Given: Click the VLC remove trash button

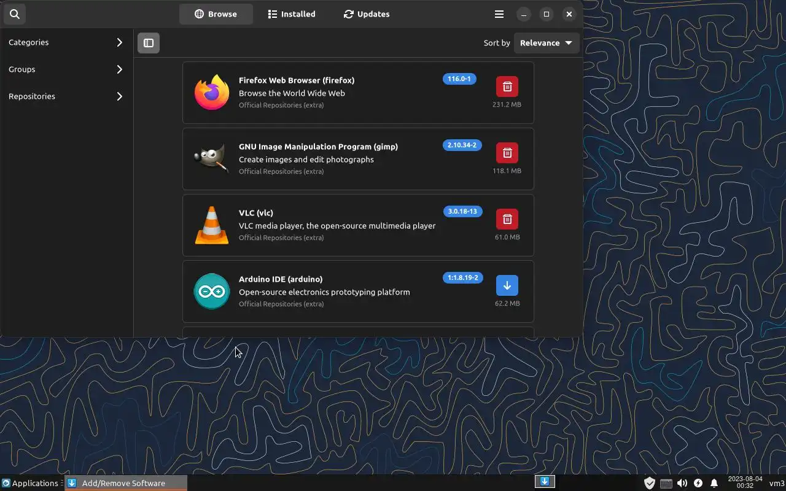Looking at the screenshot, I should tap(507, 219).
